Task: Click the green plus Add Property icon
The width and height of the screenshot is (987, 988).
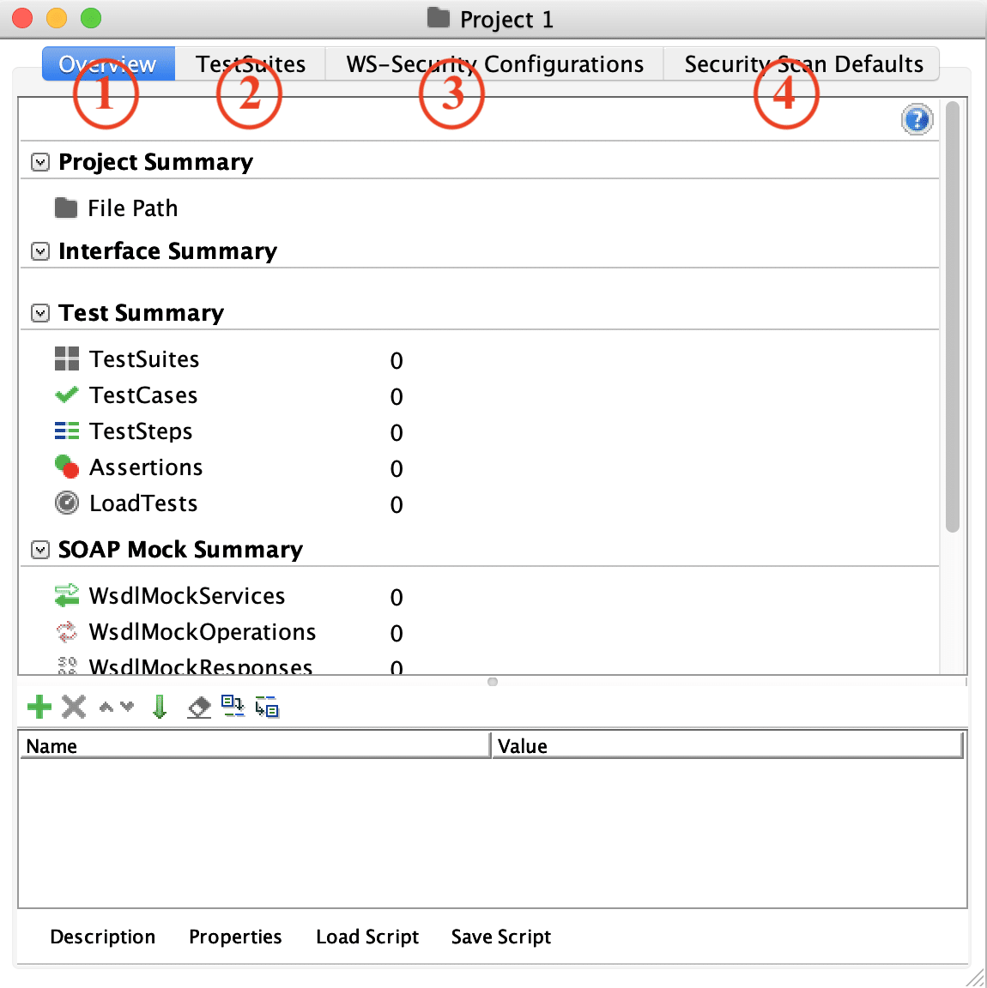Action: (x=39, y=707)
